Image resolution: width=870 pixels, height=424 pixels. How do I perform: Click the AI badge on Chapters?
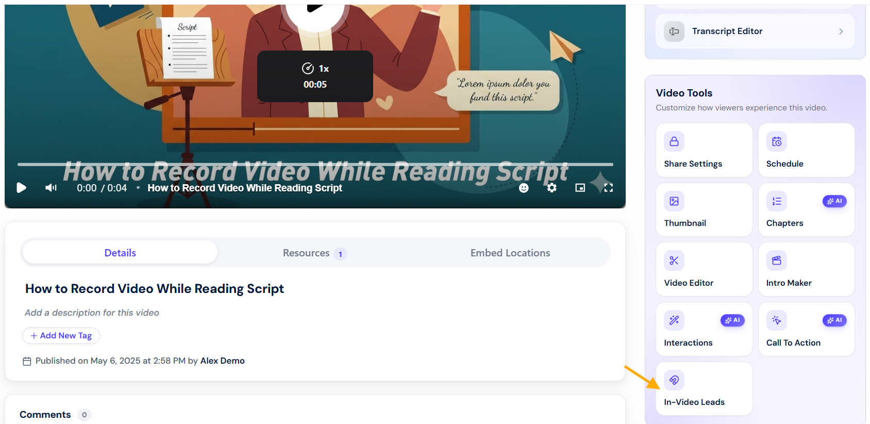click(834, 201)
